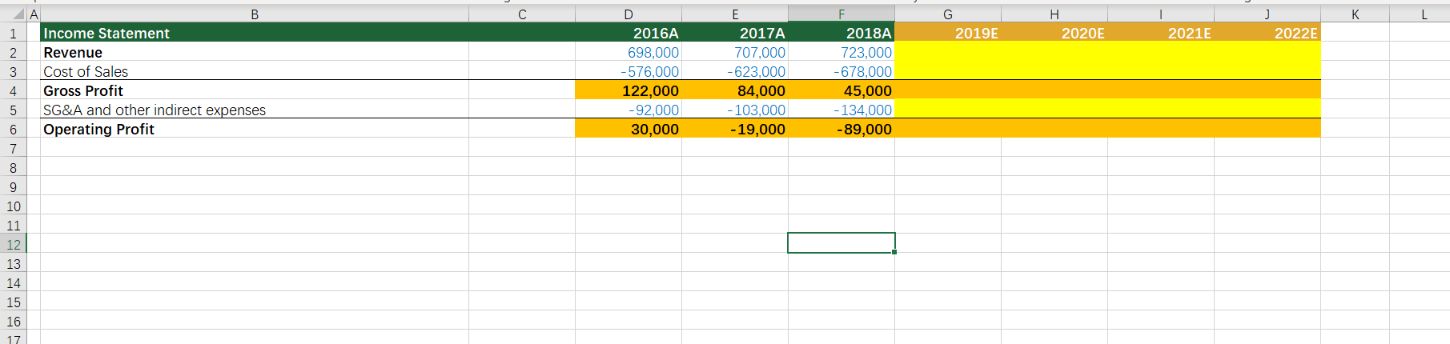Select column G header
Image resolution: width=1450 pixels, height=344 pixels.
tap(948, 14)
